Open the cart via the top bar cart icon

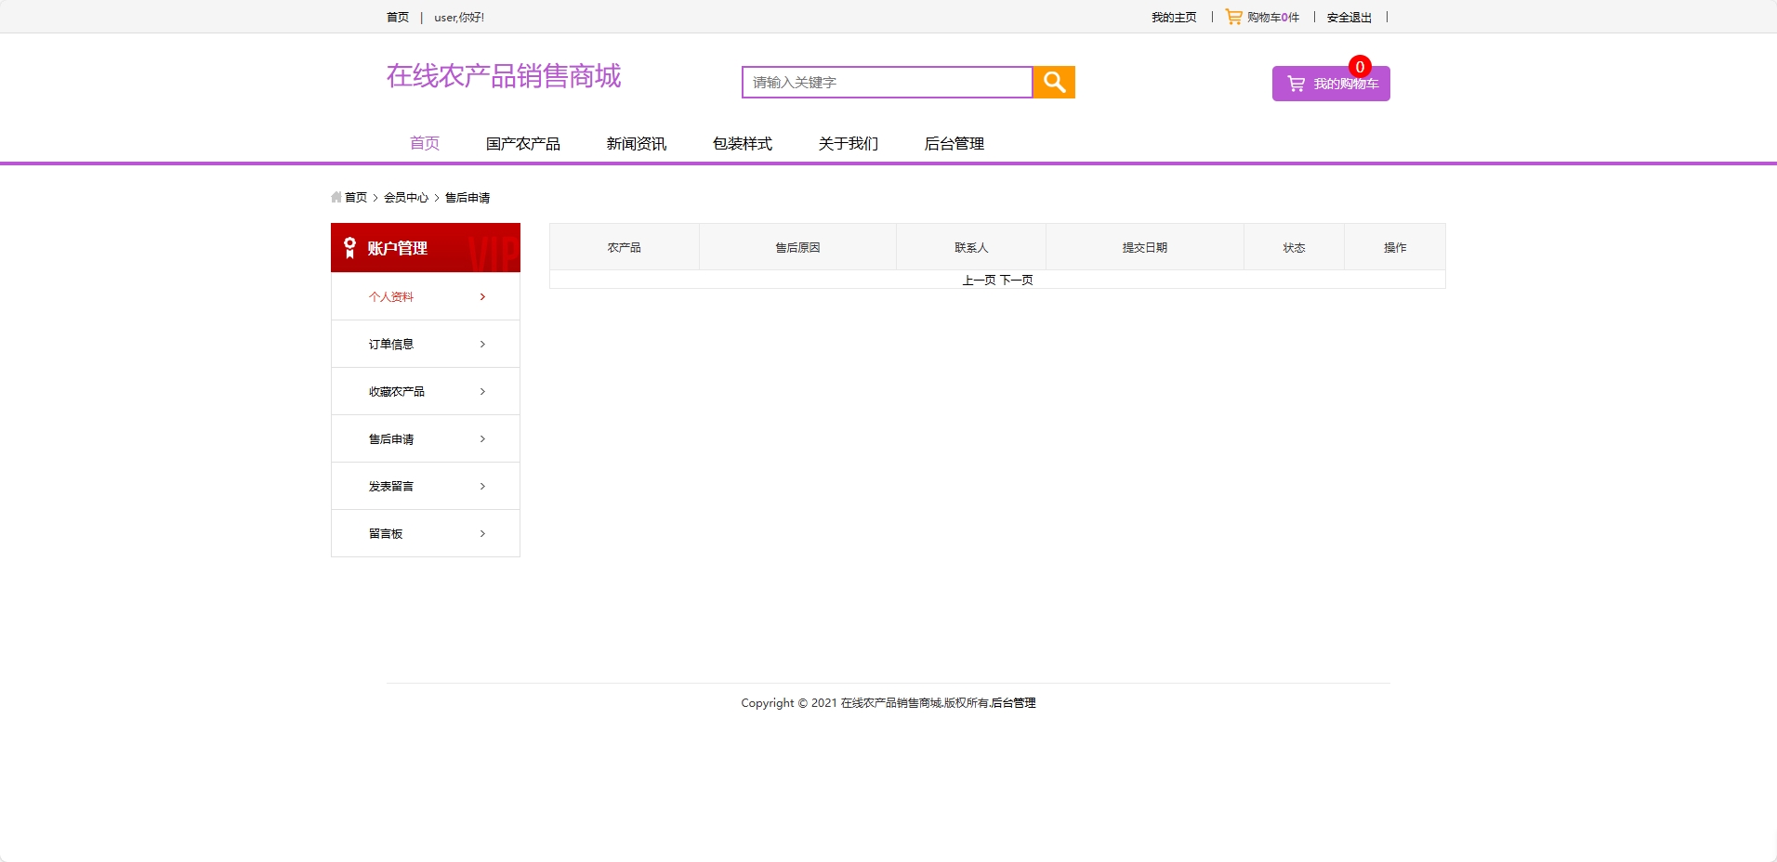(x=1231, y=16)
